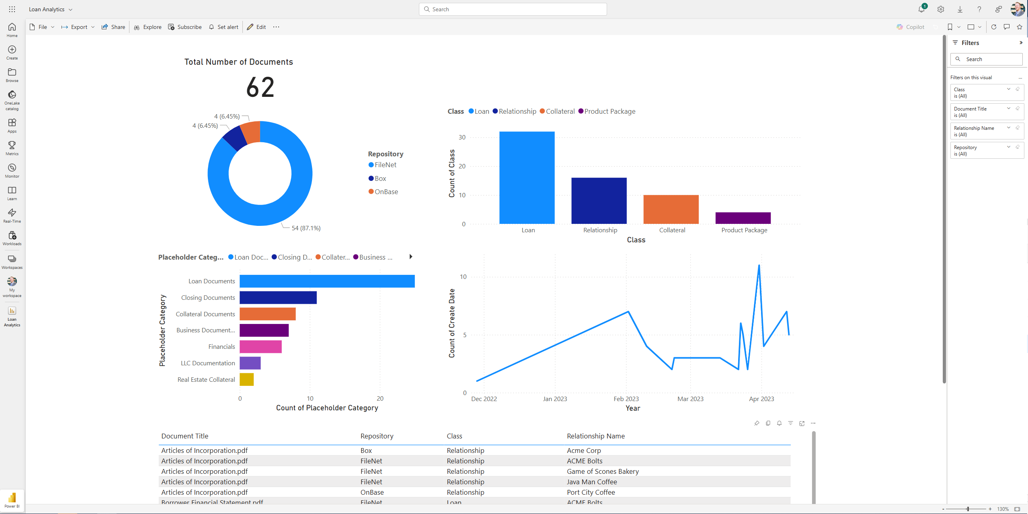The width and height of the screenshot is (1028, 514).
Task: Collapse the Filters pane
Action: [1021, 43]
